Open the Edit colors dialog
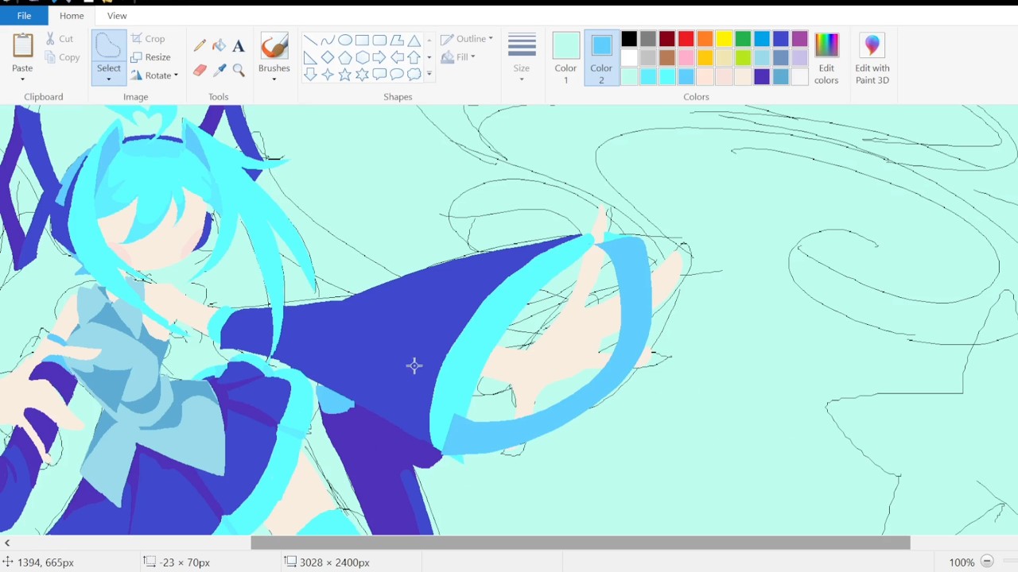Image resolution: width=1018 pixels, height=572 pixels. coord(826,60)
